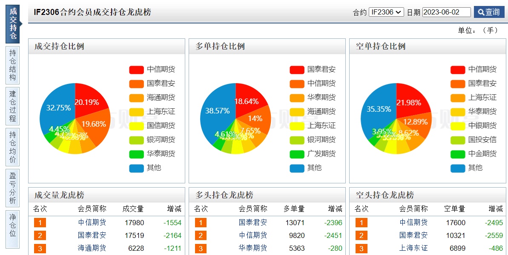
Task: Select the 17980 成交量 cell
Action: coord(135,223)
